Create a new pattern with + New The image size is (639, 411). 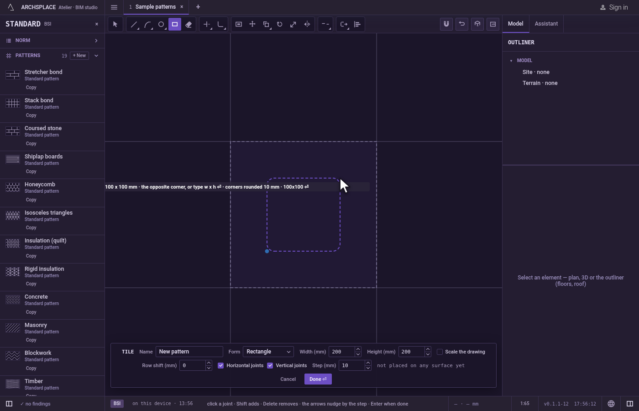point(79,56)
